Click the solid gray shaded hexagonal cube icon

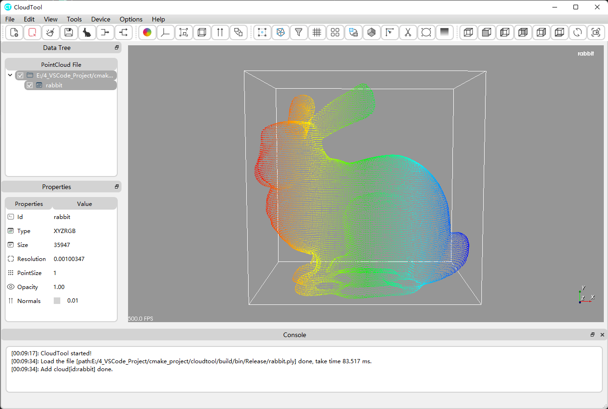pos(372,32)
